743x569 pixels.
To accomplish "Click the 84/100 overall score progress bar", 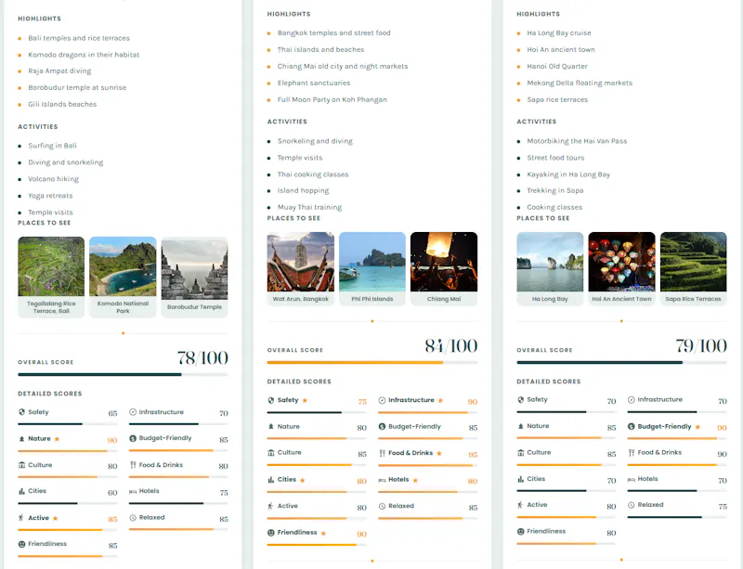I will (372, 362).
